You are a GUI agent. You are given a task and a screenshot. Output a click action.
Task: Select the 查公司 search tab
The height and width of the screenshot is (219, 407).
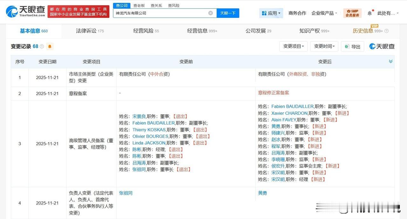[x=121, y=5]
